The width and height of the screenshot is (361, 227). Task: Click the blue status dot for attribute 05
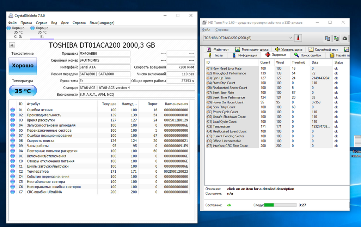13,130
